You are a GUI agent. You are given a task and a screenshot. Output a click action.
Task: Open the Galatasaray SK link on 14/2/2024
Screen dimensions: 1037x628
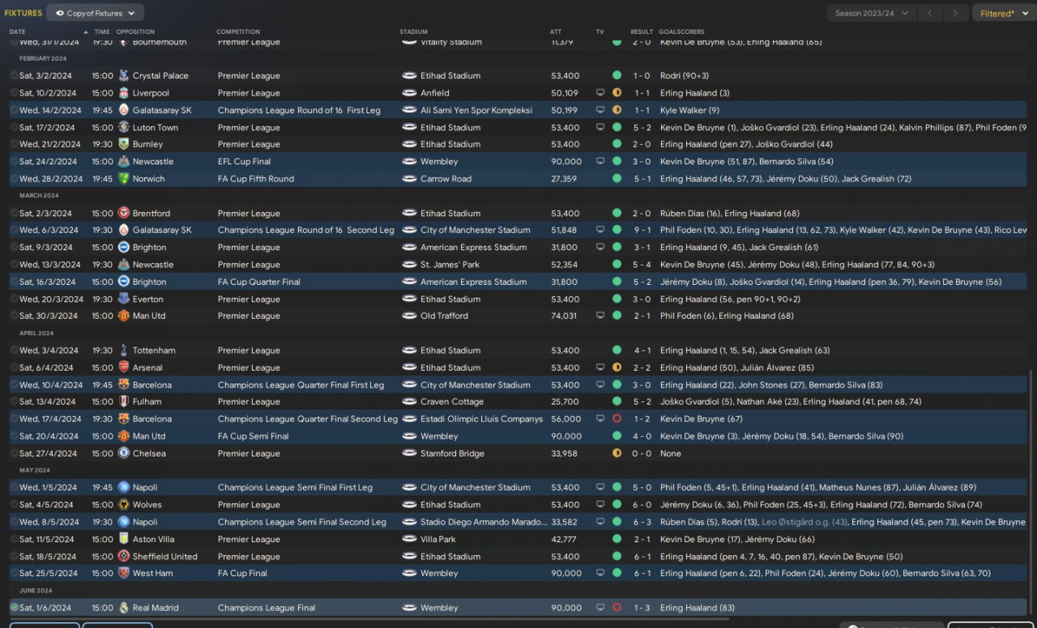(x=162, y=110)
